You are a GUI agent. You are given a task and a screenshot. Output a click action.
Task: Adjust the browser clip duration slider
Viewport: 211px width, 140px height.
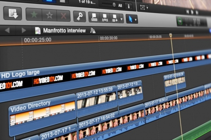click(x=114, y=5)
